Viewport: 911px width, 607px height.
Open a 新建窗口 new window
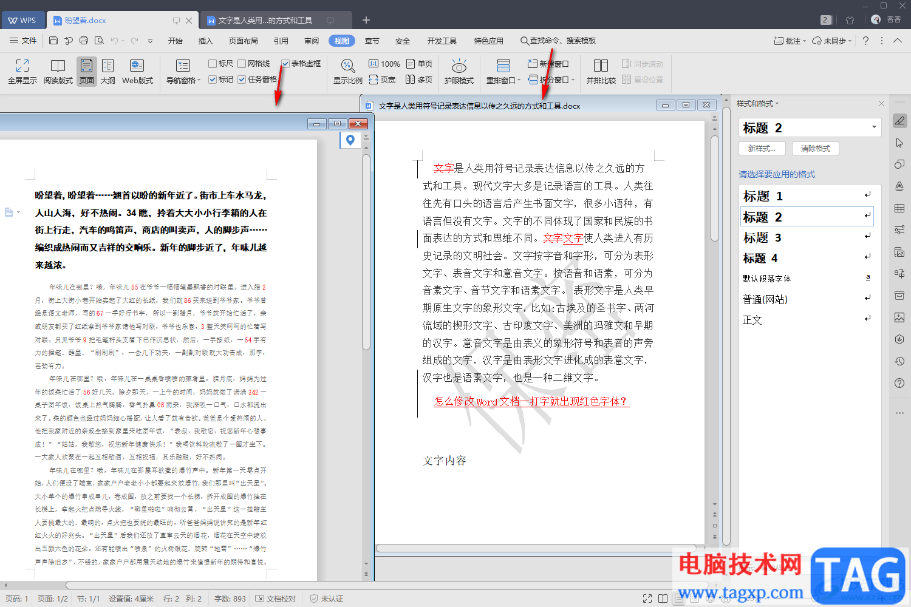click(548, 64)
